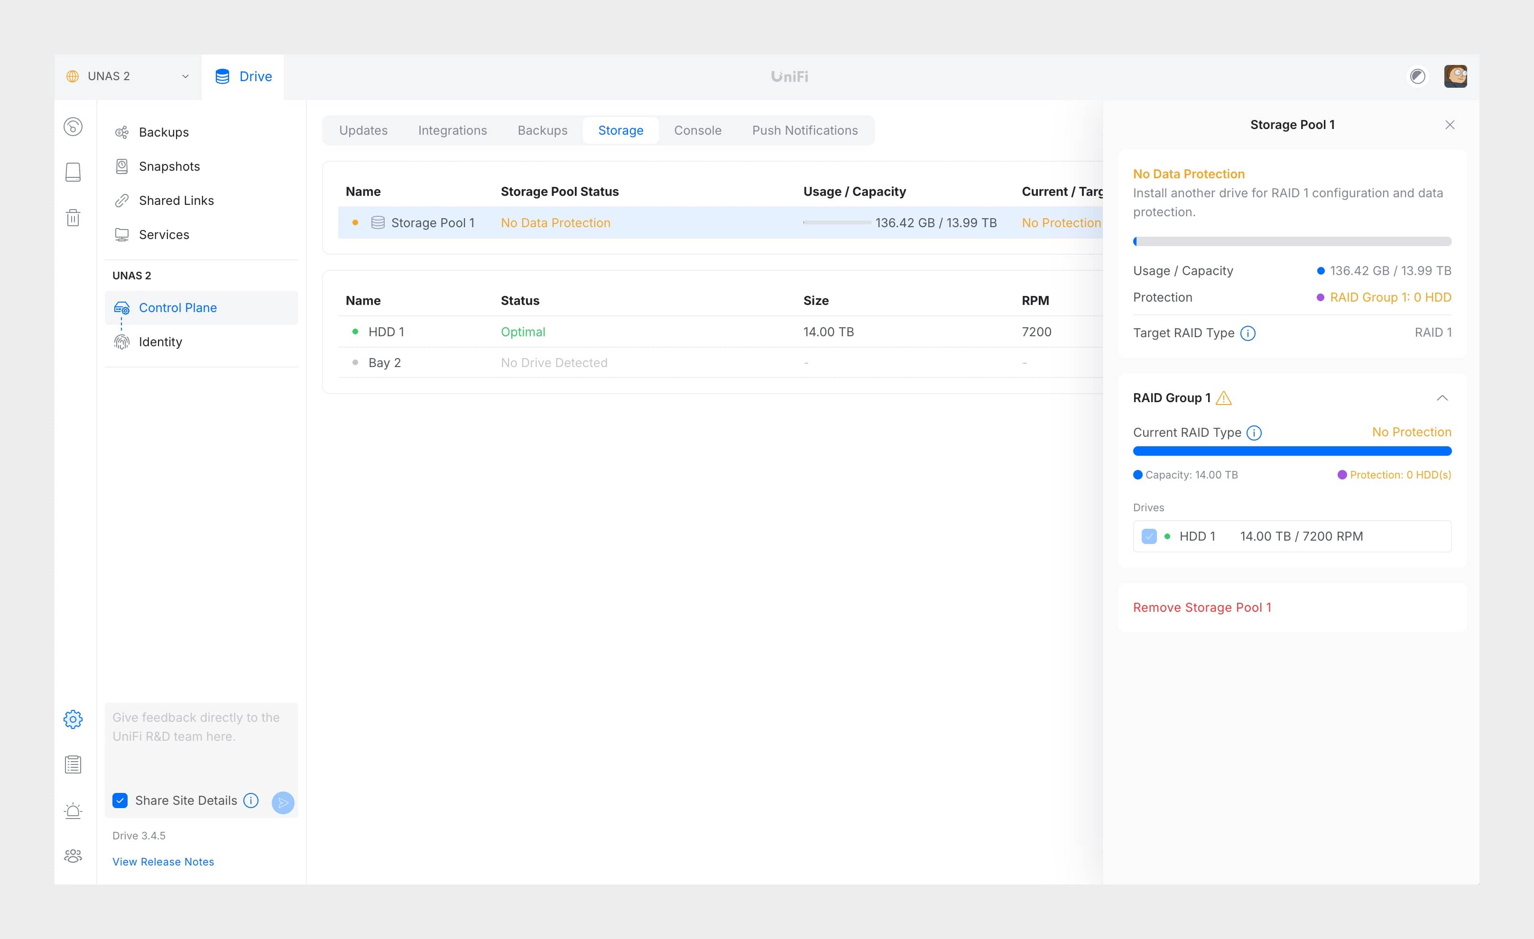Open the drives icon in left rail
The height and width of the screenshot is (939, 1534).
[x=73, y=172]
